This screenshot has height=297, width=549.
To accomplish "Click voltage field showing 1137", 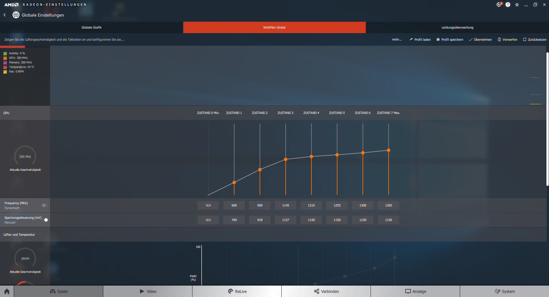I will 286,220.
